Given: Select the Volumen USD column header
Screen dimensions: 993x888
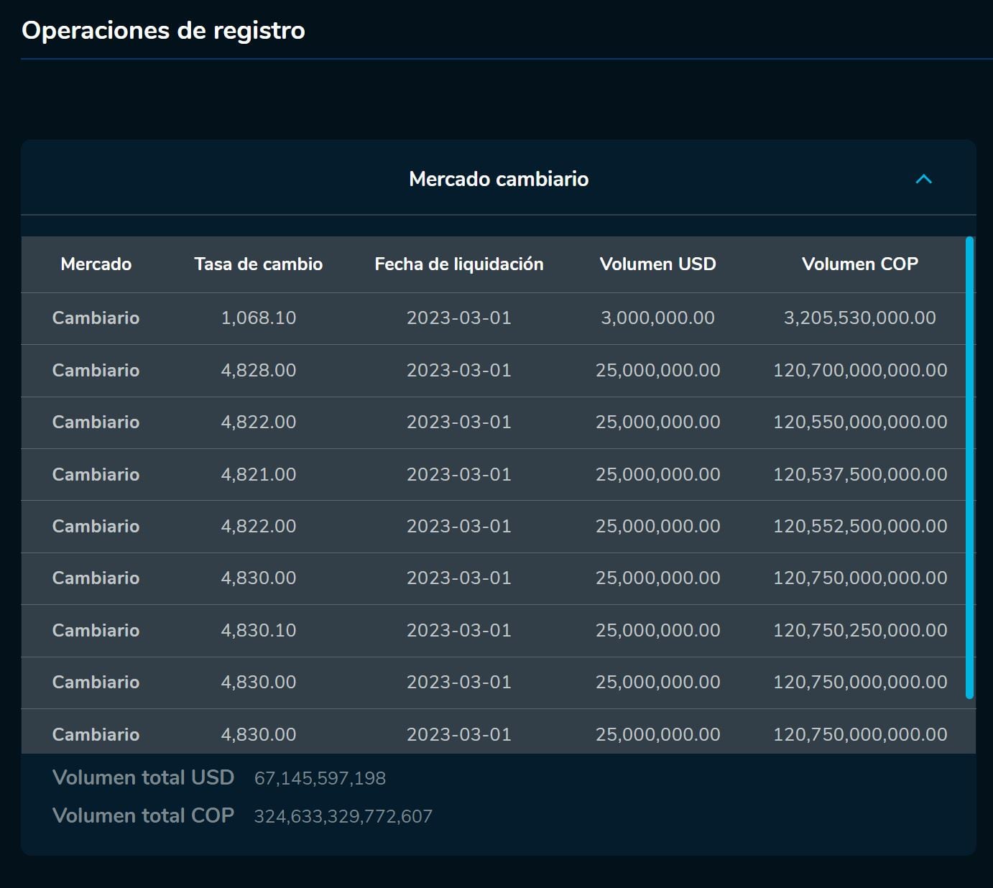Looking at the screenshot, I should tap(657, 264).
